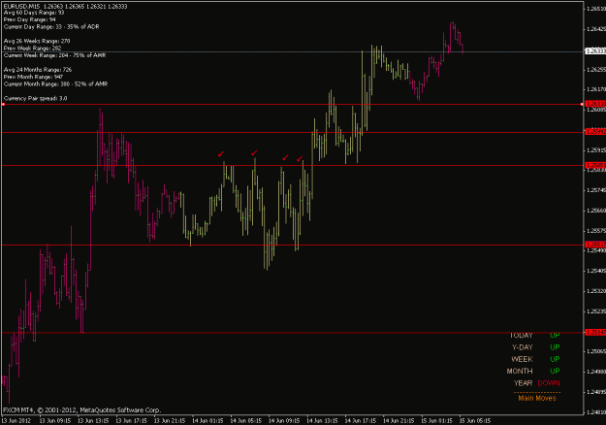Click the first red check mark arrow
Screen dimensions: 606x425
[x=221, y=154]
